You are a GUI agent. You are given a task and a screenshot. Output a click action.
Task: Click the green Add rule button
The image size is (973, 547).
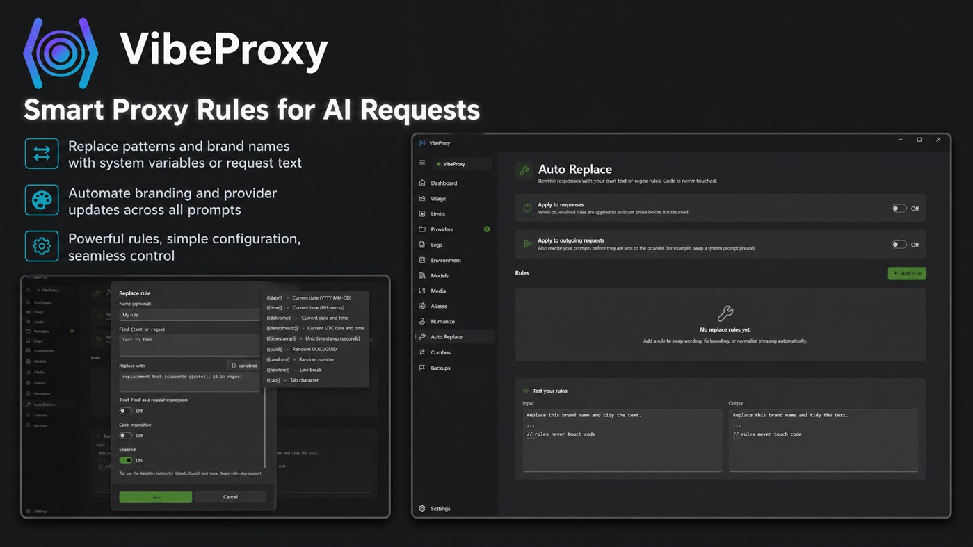906,273
